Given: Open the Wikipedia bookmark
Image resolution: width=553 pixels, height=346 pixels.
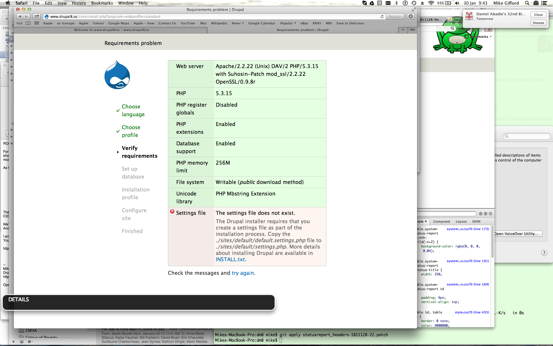Looking at the screenshot, I should pyautogui.click(x=219, y=23).
